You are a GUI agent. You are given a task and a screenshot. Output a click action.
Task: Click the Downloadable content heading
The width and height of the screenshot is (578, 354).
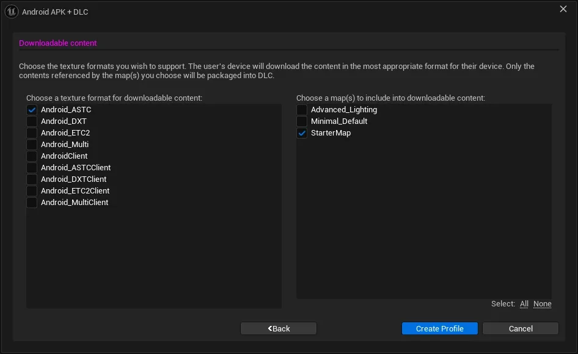click(x=58, y=43)
